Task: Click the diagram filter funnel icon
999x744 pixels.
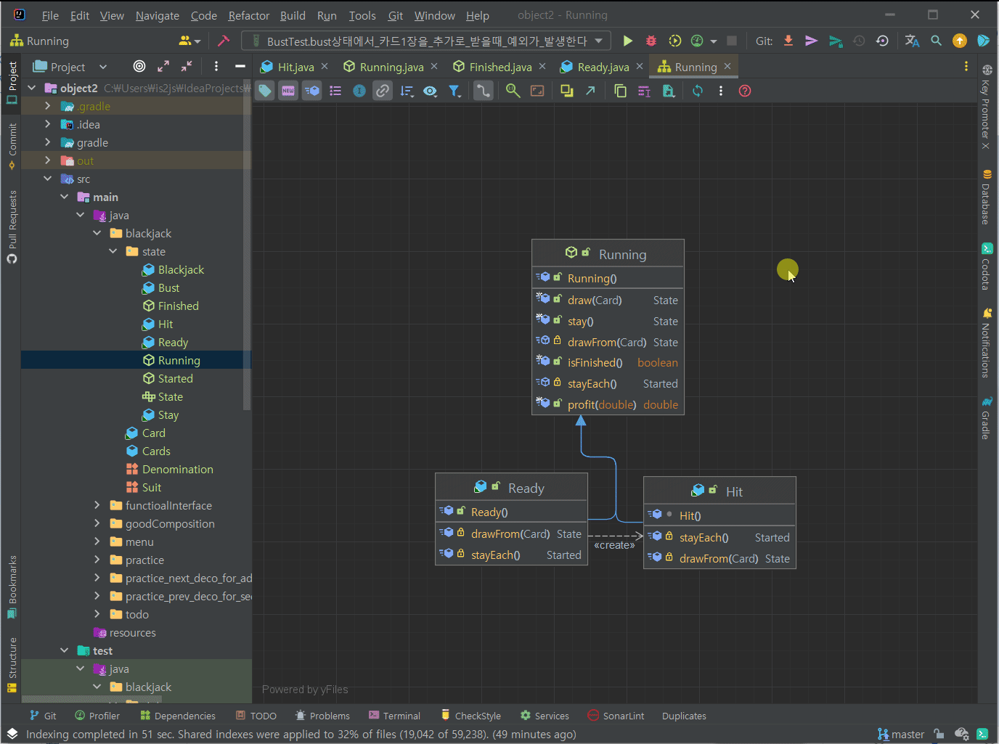Action: pyautogui.click(x=454, y=91)
